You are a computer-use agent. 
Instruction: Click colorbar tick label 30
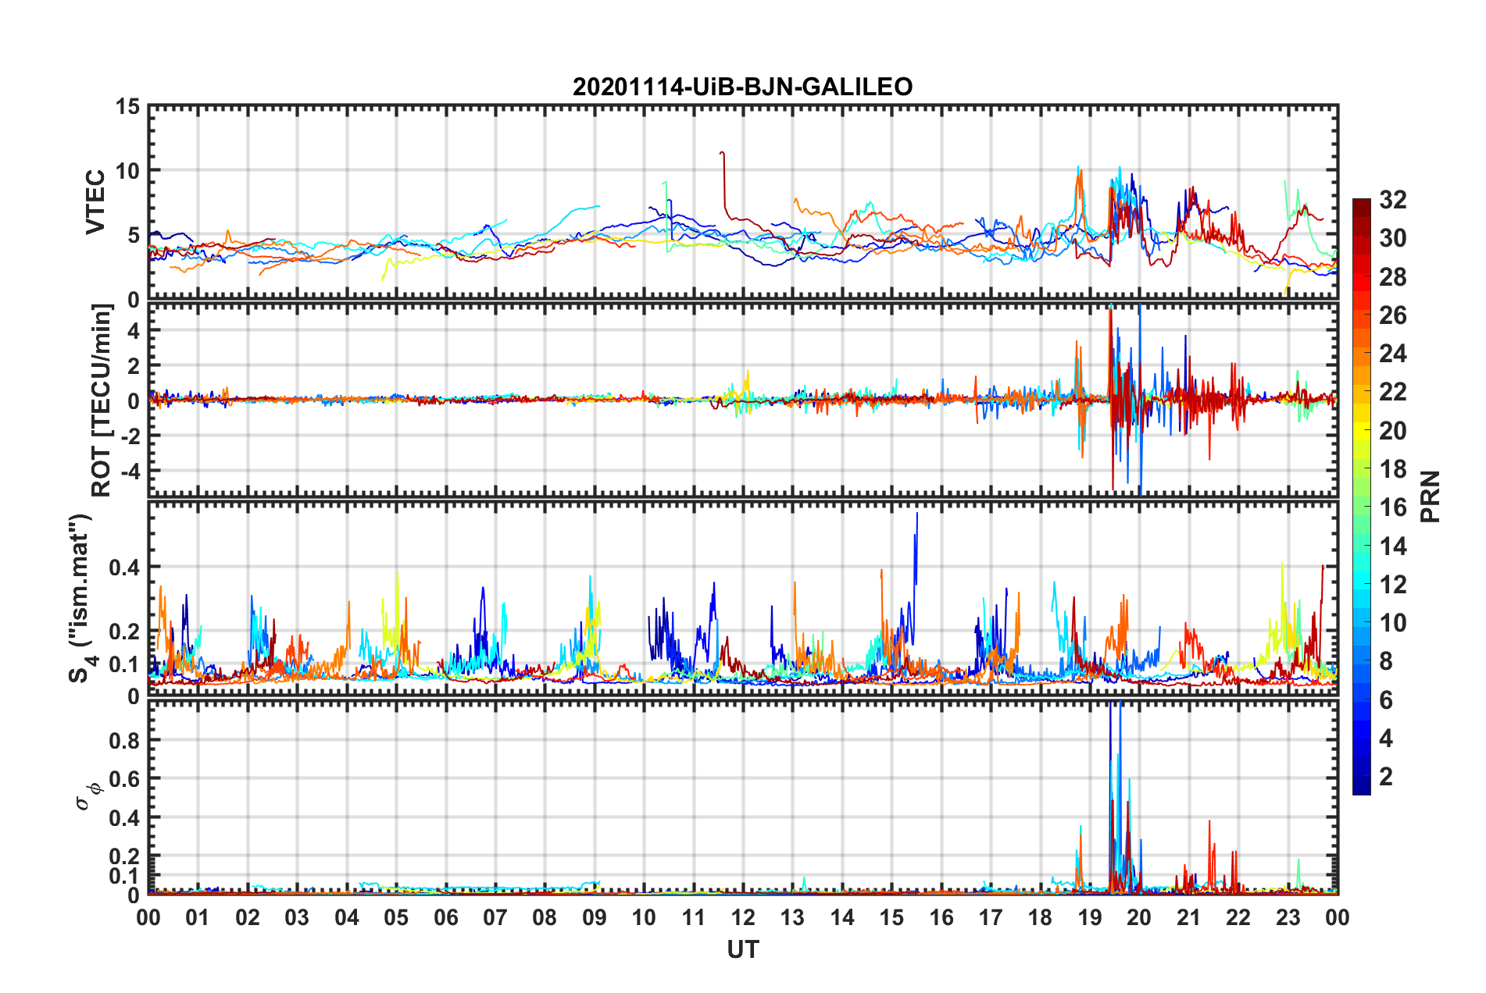(1392, 238)
